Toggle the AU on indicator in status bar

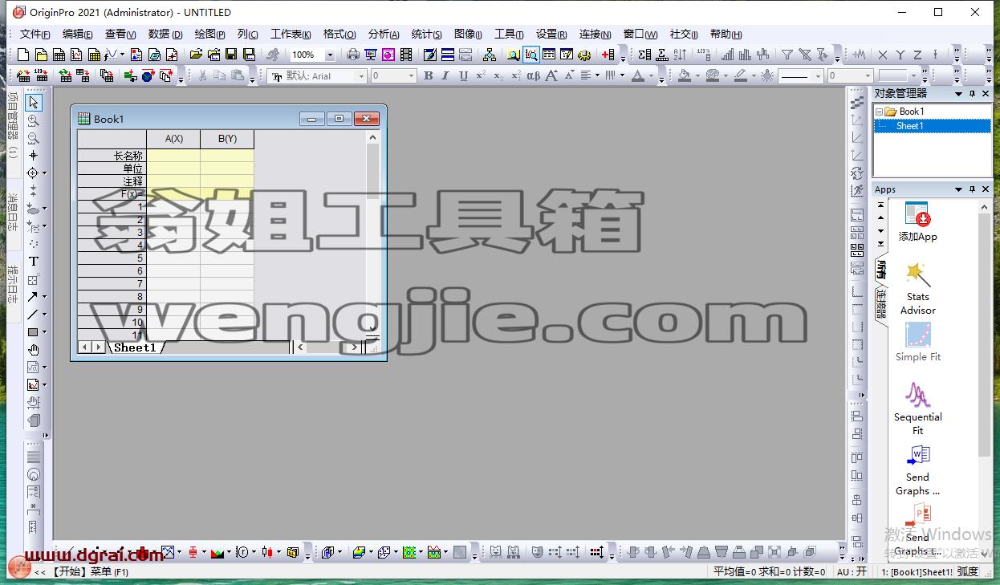[x=852, y=572]
